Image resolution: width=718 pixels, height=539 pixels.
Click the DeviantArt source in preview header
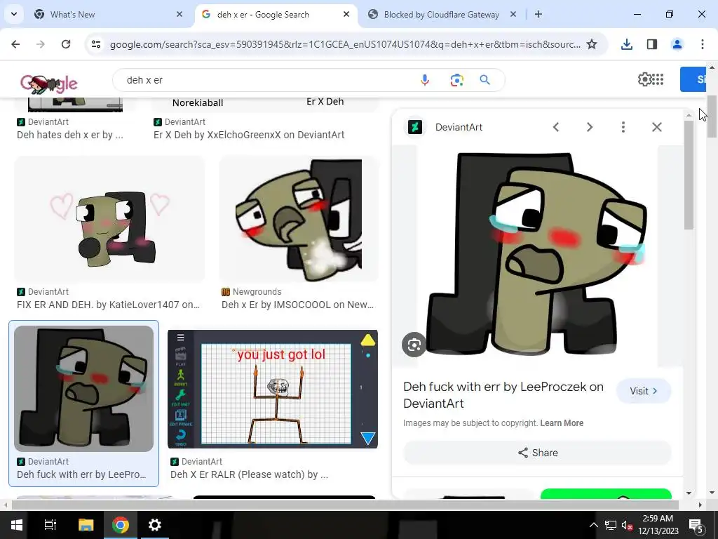coord(459,127)
